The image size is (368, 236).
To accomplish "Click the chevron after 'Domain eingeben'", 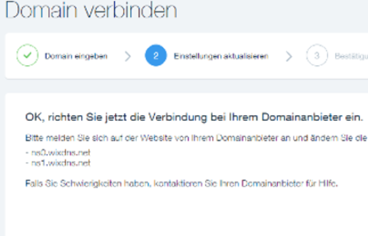I will [128, 56].
